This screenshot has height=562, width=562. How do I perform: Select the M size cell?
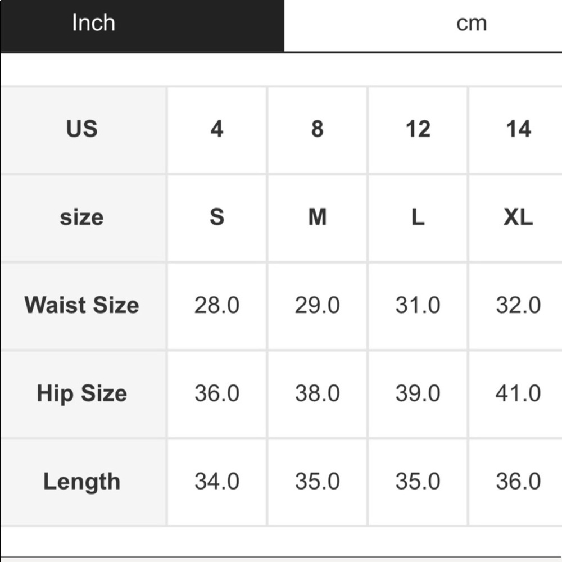pos(318,217)
